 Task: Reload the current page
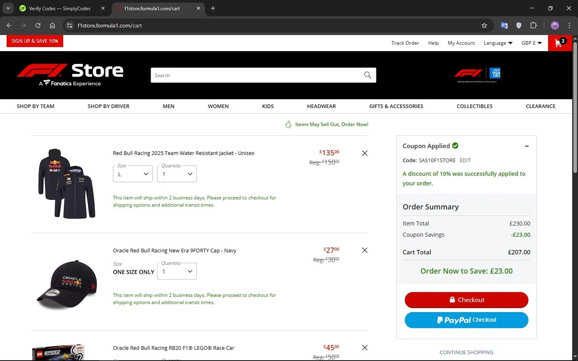pyautogui.click(x=38, y=25)
